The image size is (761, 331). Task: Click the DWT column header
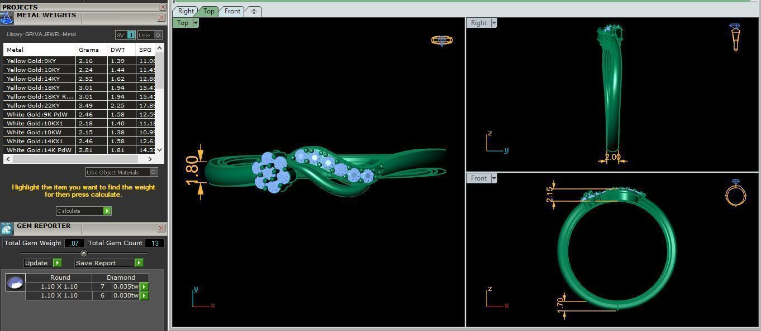pyautogui.click(x=121, y=50)
